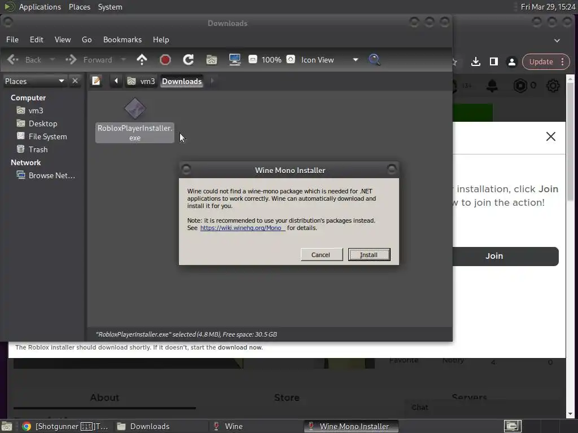Reload the current folder

189,60
